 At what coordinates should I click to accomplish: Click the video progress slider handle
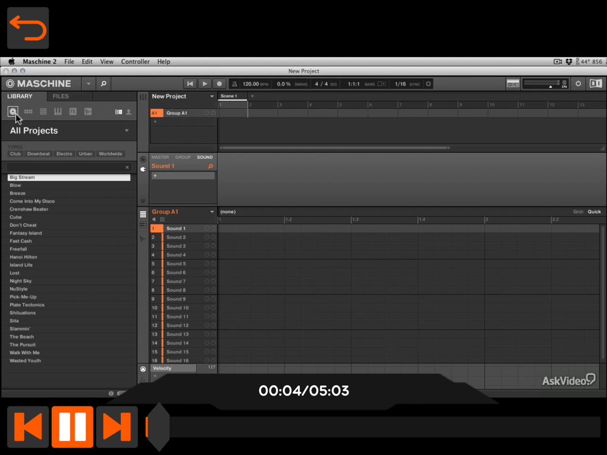[x=158, y=426]
